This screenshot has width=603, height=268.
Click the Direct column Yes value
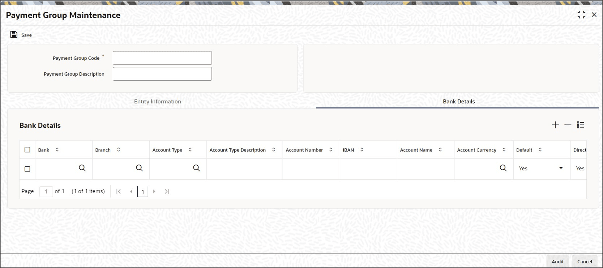[x=580, y=169]
